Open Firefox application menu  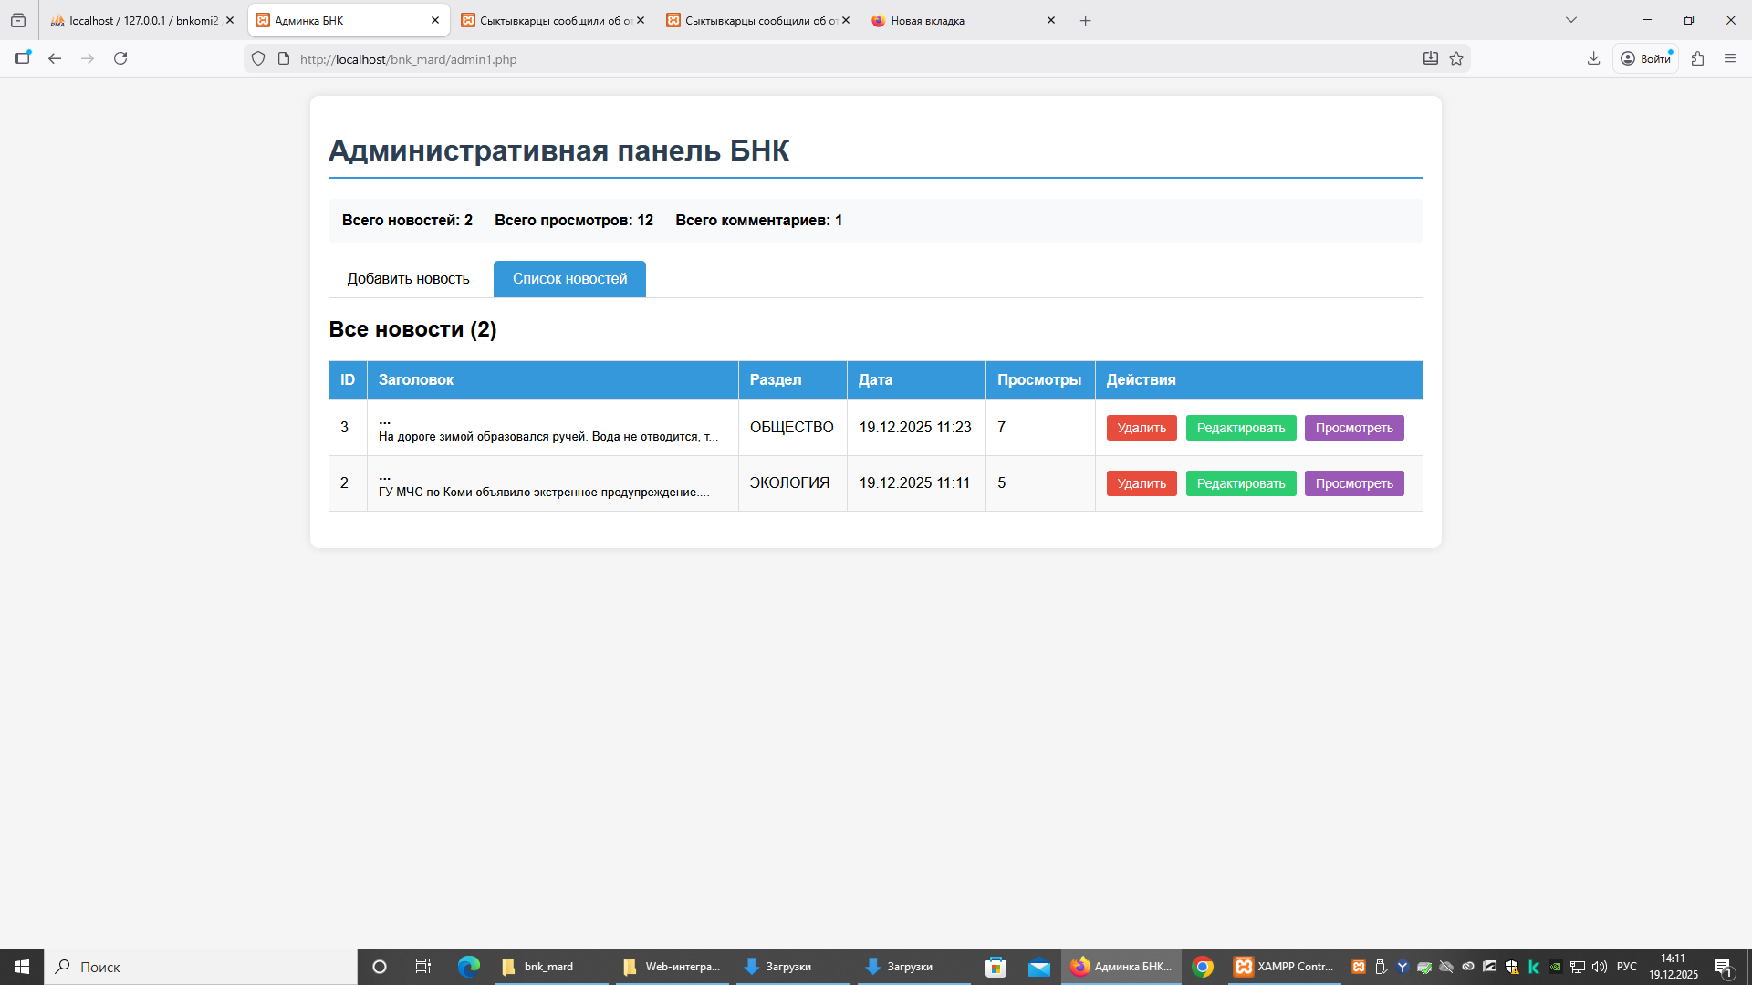1729,58
